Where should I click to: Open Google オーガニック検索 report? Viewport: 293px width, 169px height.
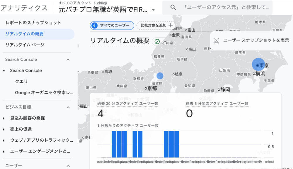[x=44, y=92]
